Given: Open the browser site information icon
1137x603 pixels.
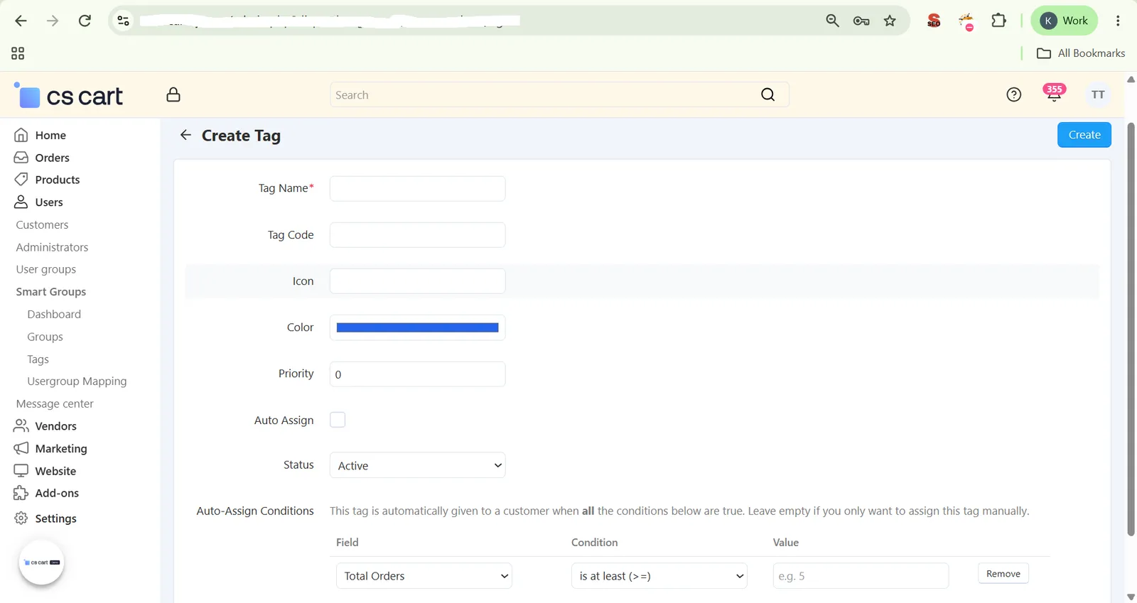Looking at the screenshot, I should pos(124,21).
